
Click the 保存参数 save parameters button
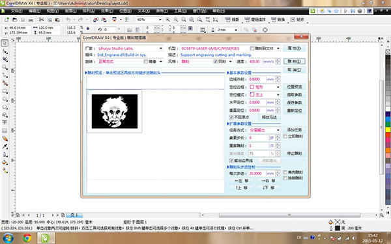pos(295,103)
